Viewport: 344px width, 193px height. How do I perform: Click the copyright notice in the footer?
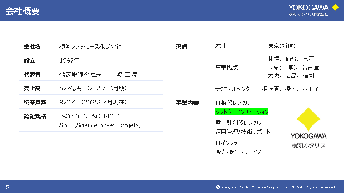click(x=275, y=187)
